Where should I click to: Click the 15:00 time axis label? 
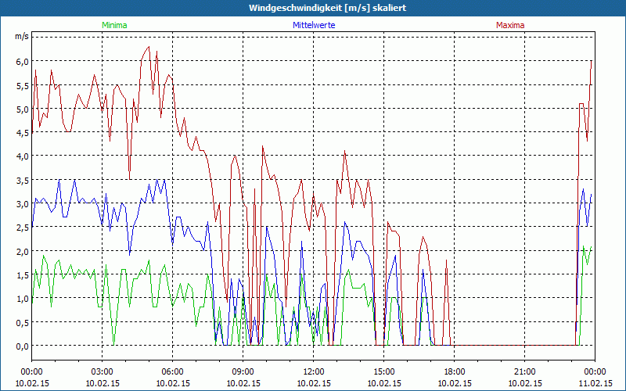point(384,372)
